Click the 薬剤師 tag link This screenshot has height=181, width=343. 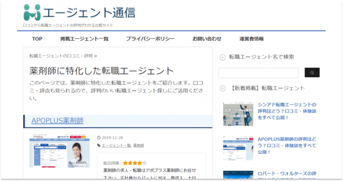[139, 146]
